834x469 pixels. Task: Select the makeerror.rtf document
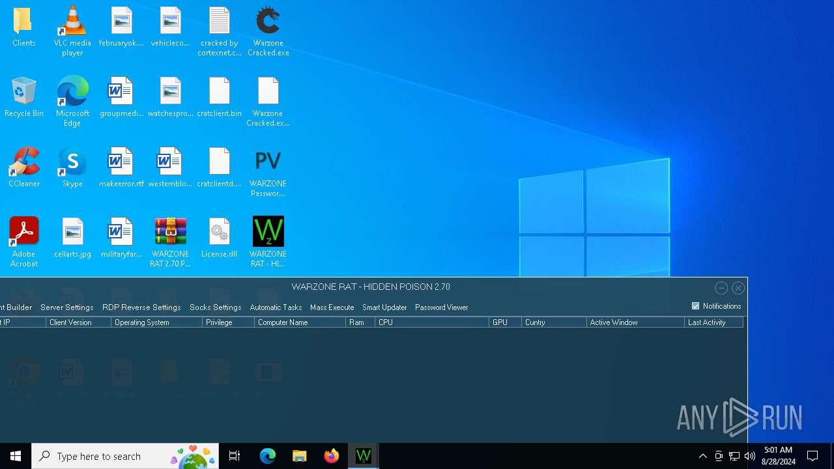[121, 167]
